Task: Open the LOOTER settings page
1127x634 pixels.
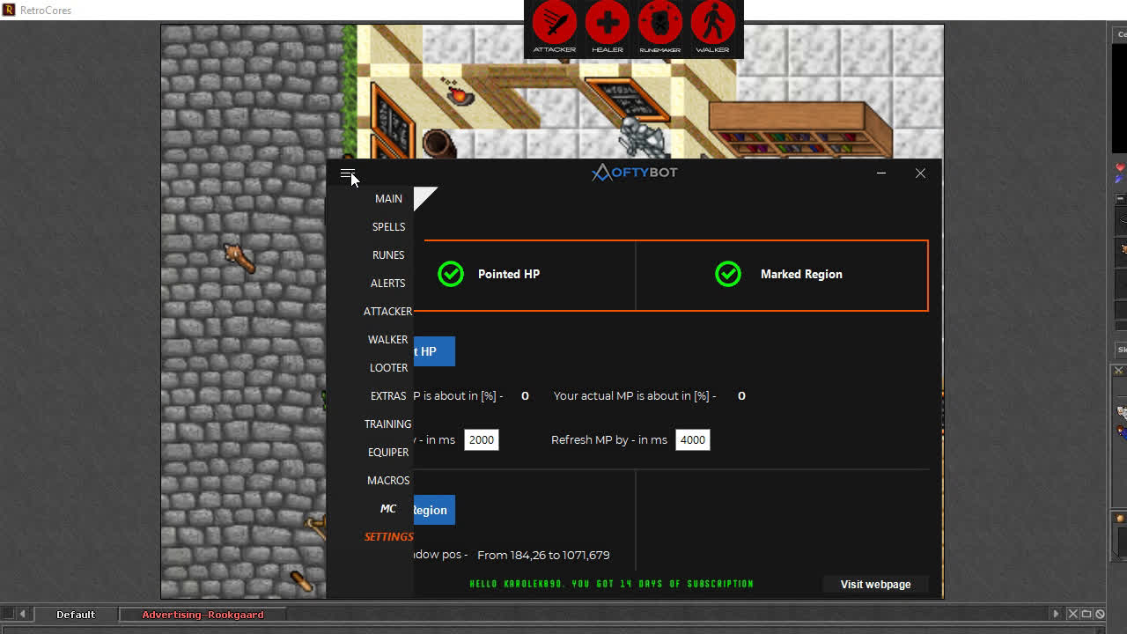Action: (388, 367)
